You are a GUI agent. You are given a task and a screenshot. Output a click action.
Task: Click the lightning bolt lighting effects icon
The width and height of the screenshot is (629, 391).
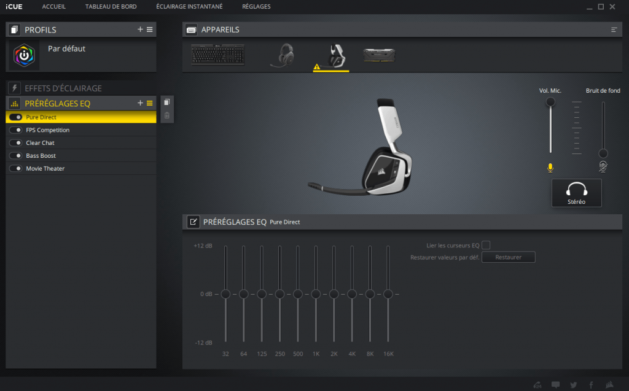coord(15,88)
